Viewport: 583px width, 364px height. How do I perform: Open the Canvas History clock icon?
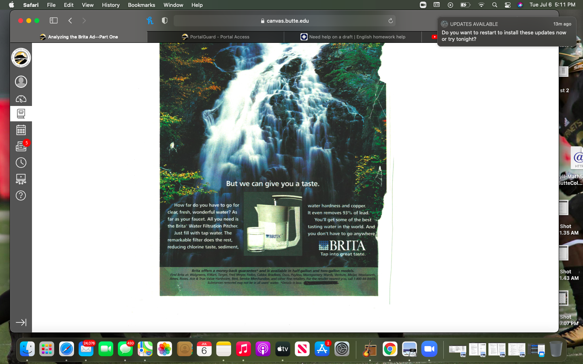21,163
